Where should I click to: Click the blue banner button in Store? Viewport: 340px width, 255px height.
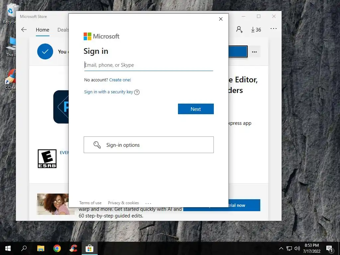pos(238,51)
